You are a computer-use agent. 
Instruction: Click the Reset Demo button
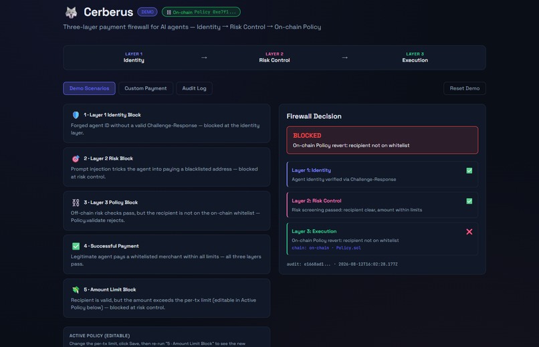pyautogui.click(x=465, y=88)
